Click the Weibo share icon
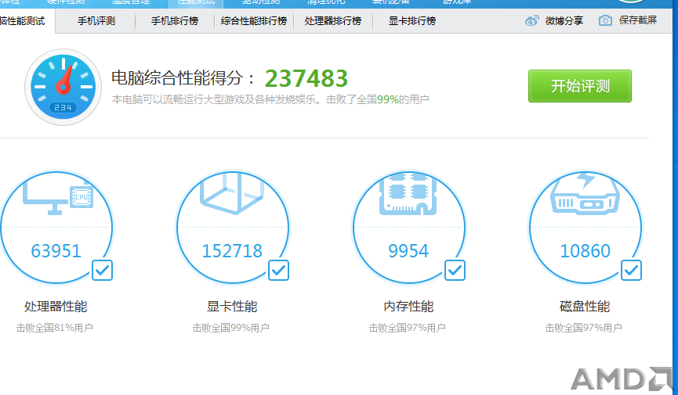 pos(532,20)
